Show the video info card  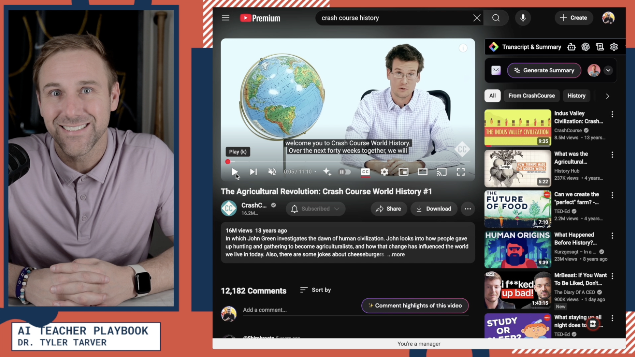coord(463,48)
